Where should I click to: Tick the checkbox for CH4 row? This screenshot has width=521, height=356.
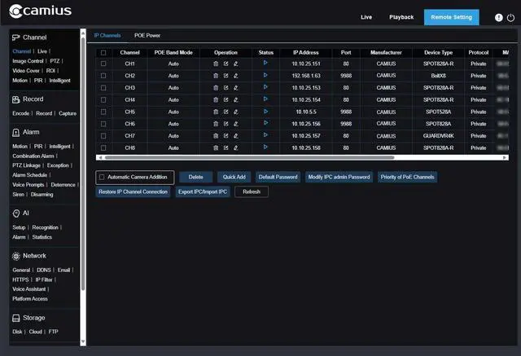(103, 100)
